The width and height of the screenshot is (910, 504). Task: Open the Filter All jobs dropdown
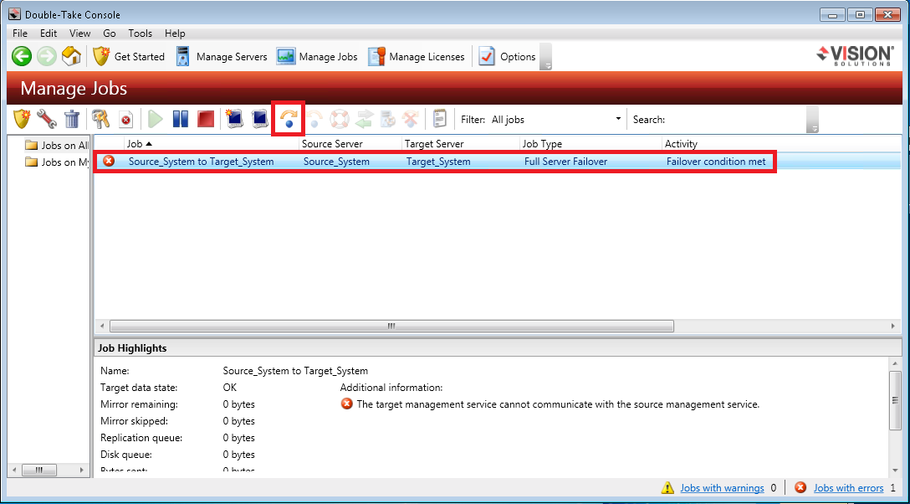pos(555,120)
